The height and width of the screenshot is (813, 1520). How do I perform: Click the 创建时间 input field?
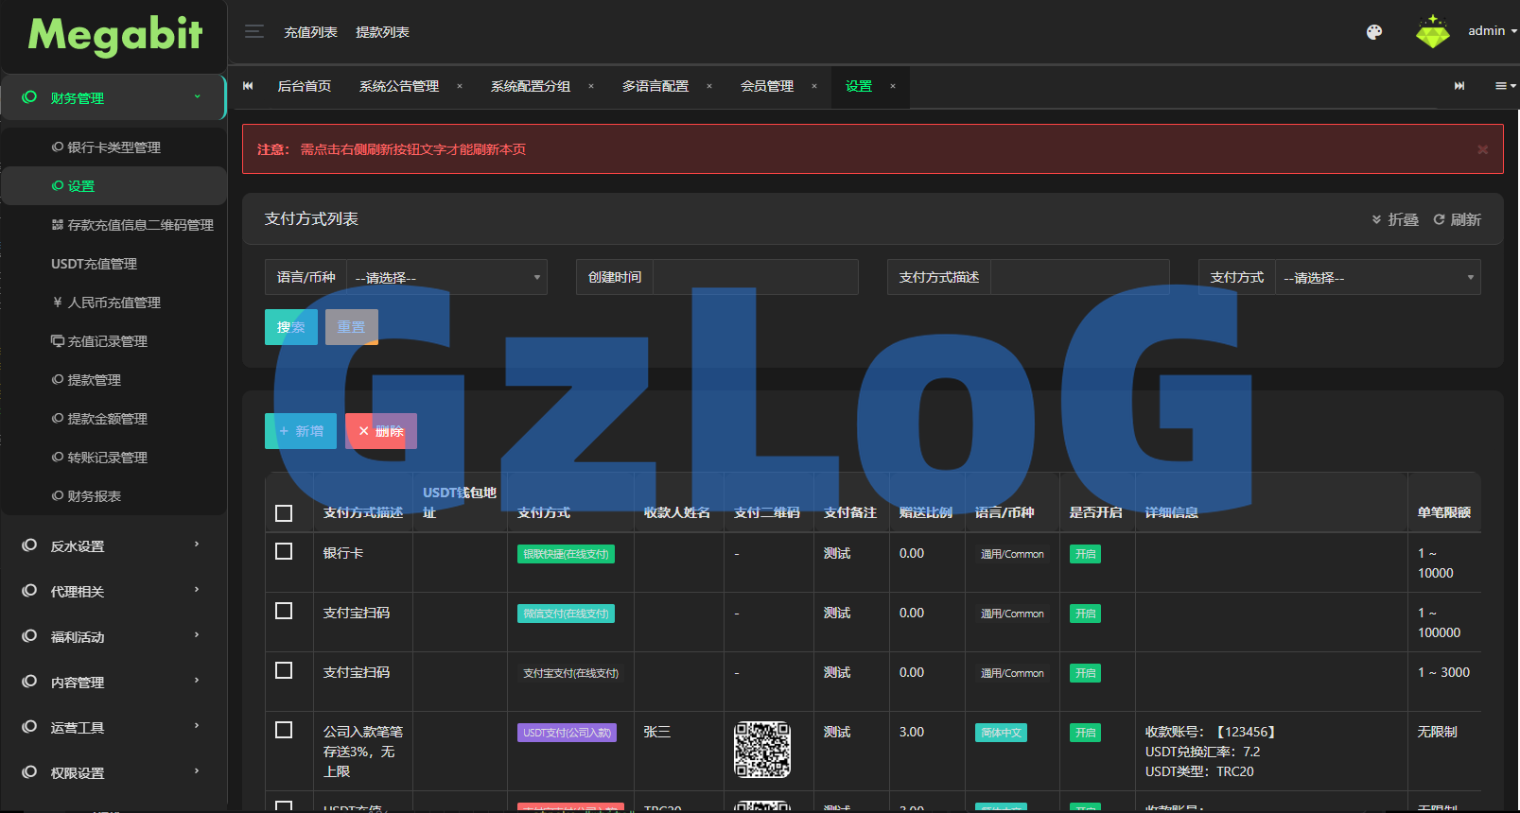[x=755, y=278]
